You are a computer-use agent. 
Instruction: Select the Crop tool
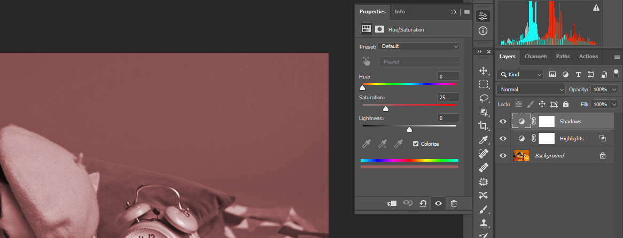point(483,126)
